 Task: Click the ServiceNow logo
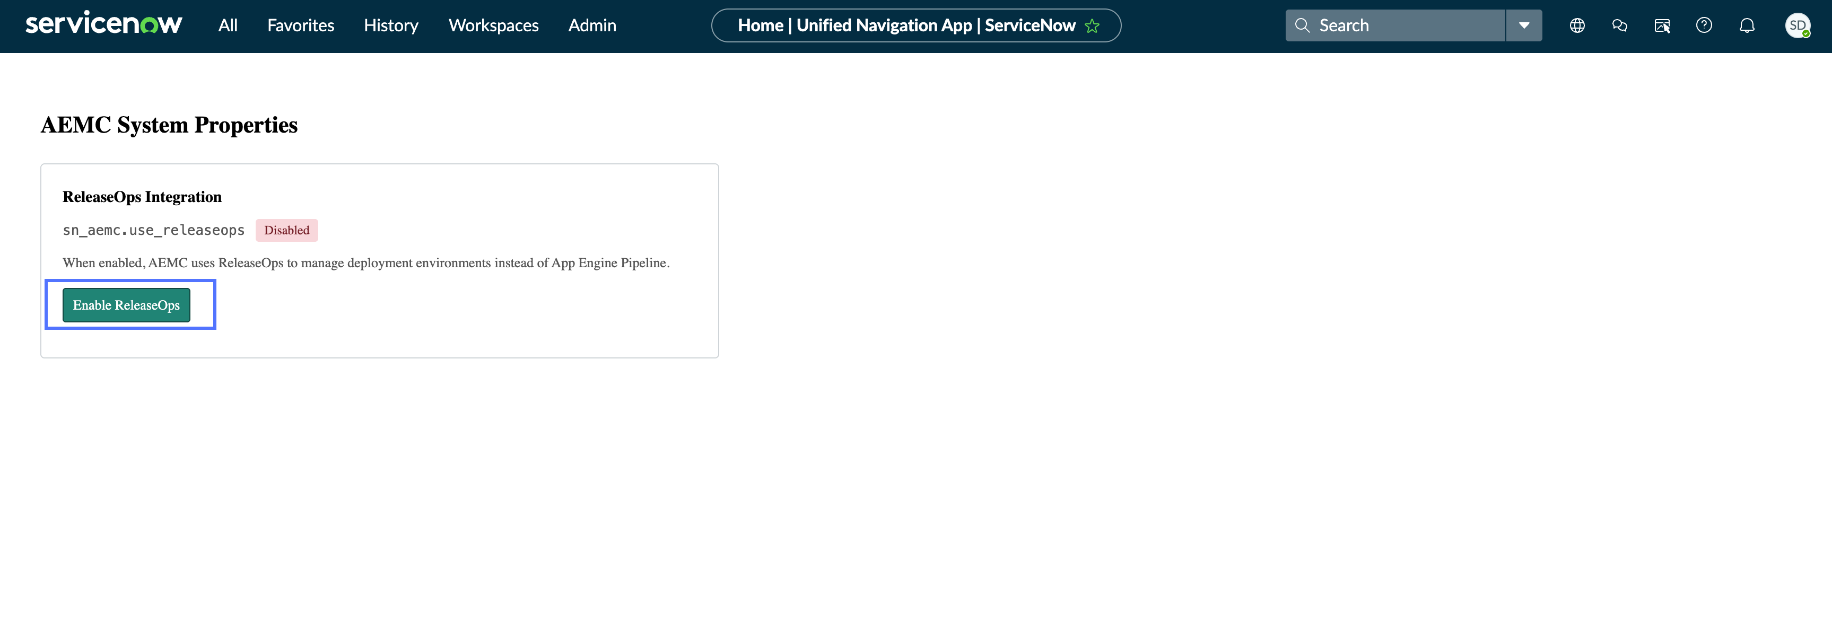pyautogui.click(x=104, y=24)
